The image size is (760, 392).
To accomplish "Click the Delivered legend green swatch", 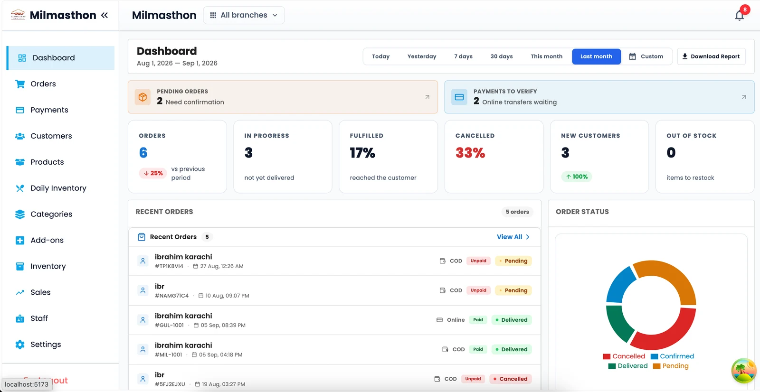I will click(x=612, y=366).
